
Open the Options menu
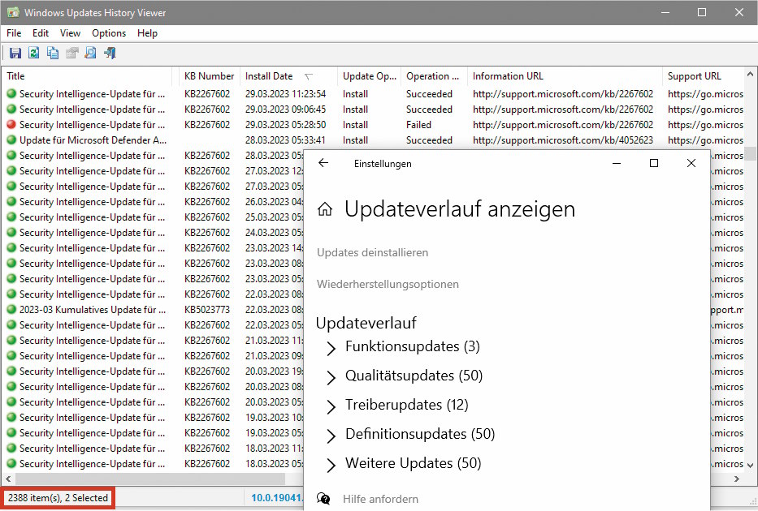(x=109, y=33)
